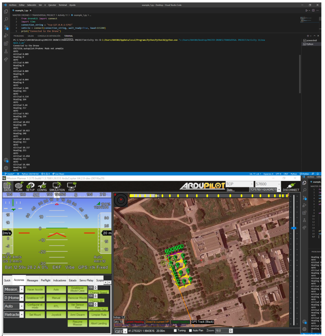This screenshot has width=325, height=336.
Task: Open the 0 (Home) waypoint dropdown
Action: pos(21,298)
